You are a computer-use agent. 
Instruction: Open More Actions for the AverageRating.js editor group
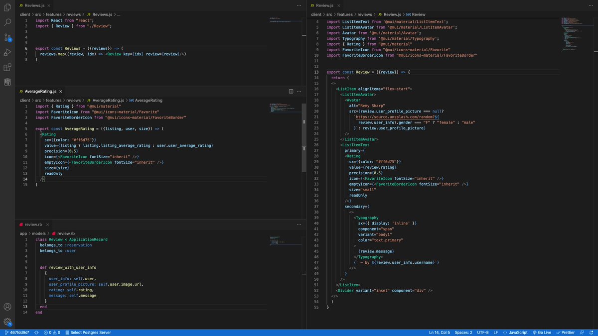pos(299,92)
